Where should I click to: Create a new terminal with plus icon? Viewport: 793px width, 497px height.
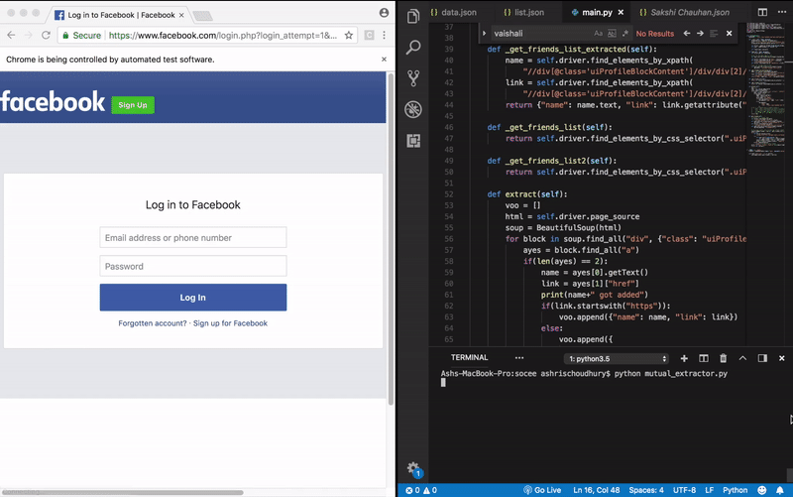point(684,358)
